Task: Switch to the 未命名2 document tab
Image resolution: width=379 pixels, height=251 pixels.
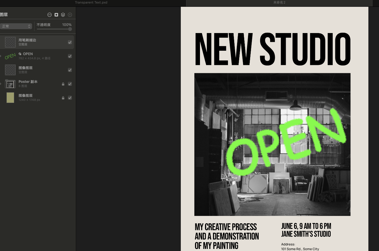Action: tap(279, 2)
